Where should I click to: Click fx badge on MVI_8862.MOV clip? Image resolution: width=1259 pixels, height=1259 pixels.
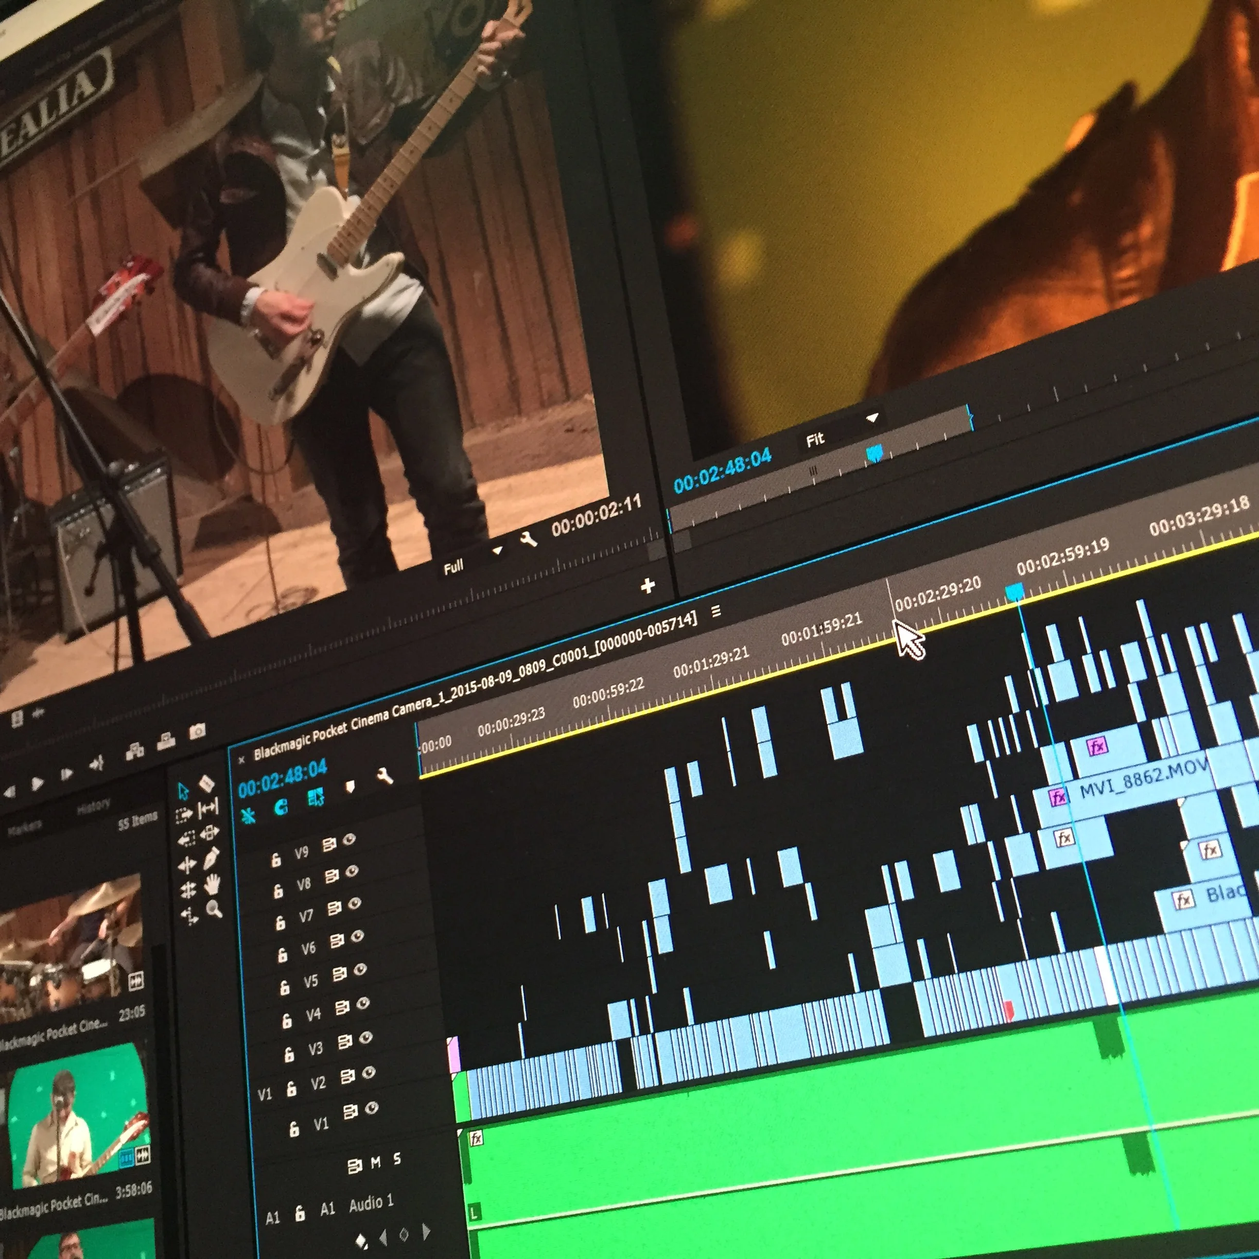click(x=1058, y=796)
